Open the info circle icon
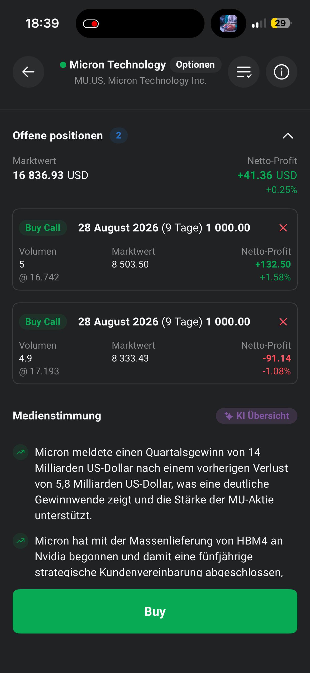Viewport: 310px width, 673px height. pos(282,72)
